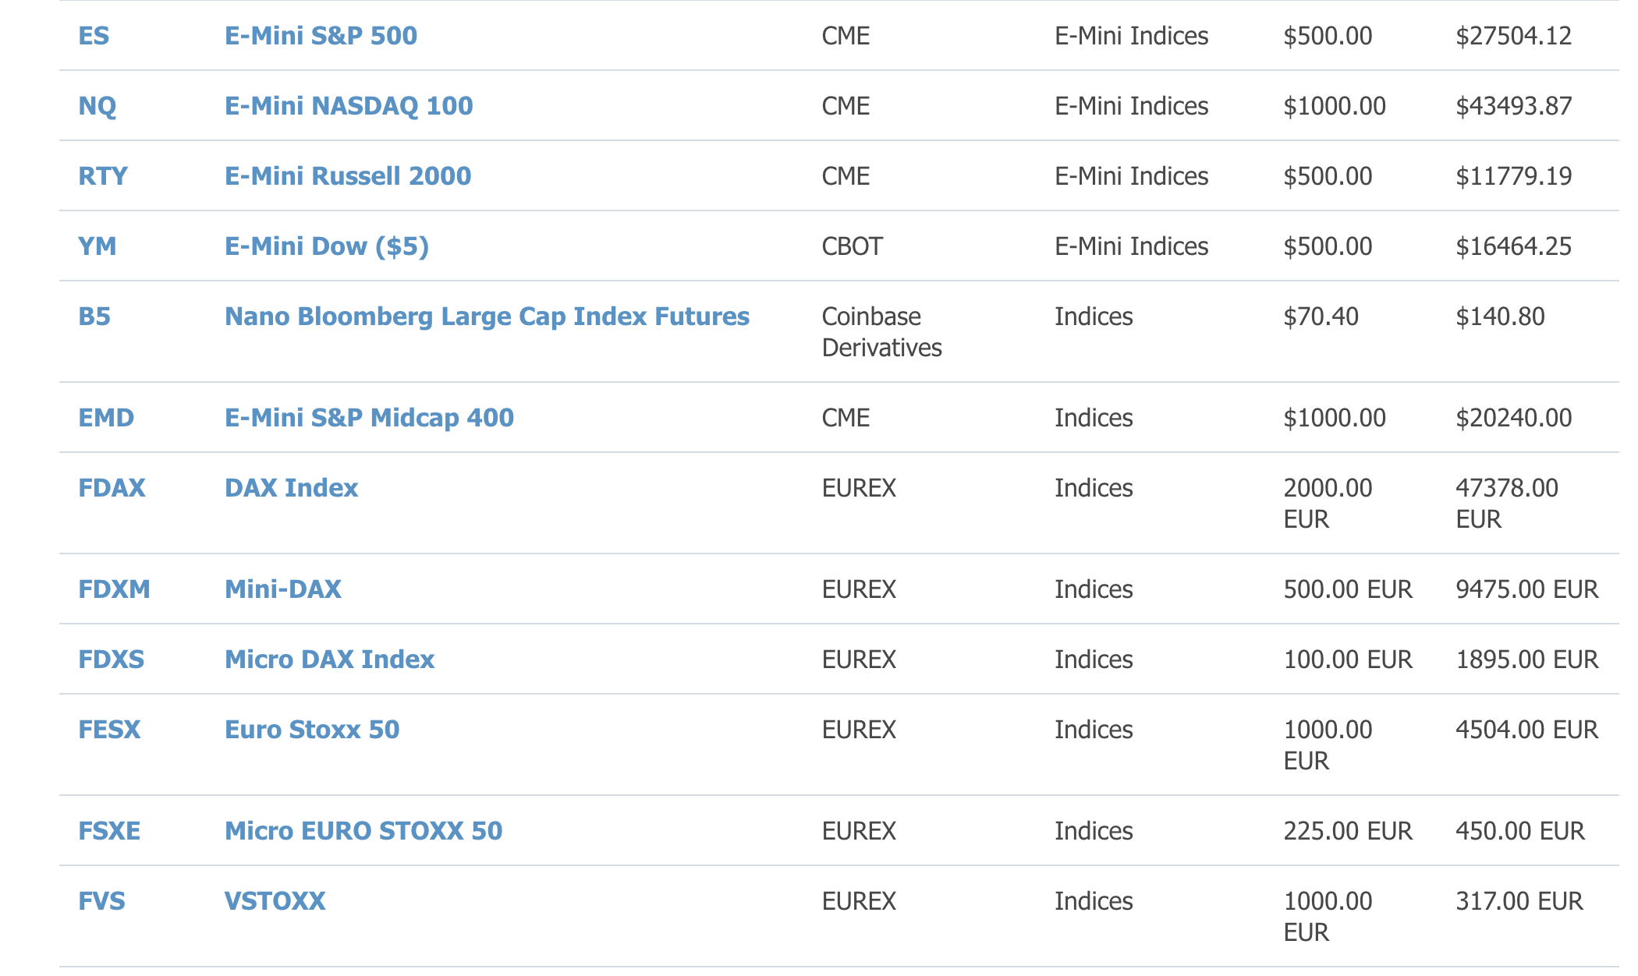This screenshot has width=1638, height=976.
Task: Open the FESX symbol link
Action: pyautogui.click(x=109, y=730)
